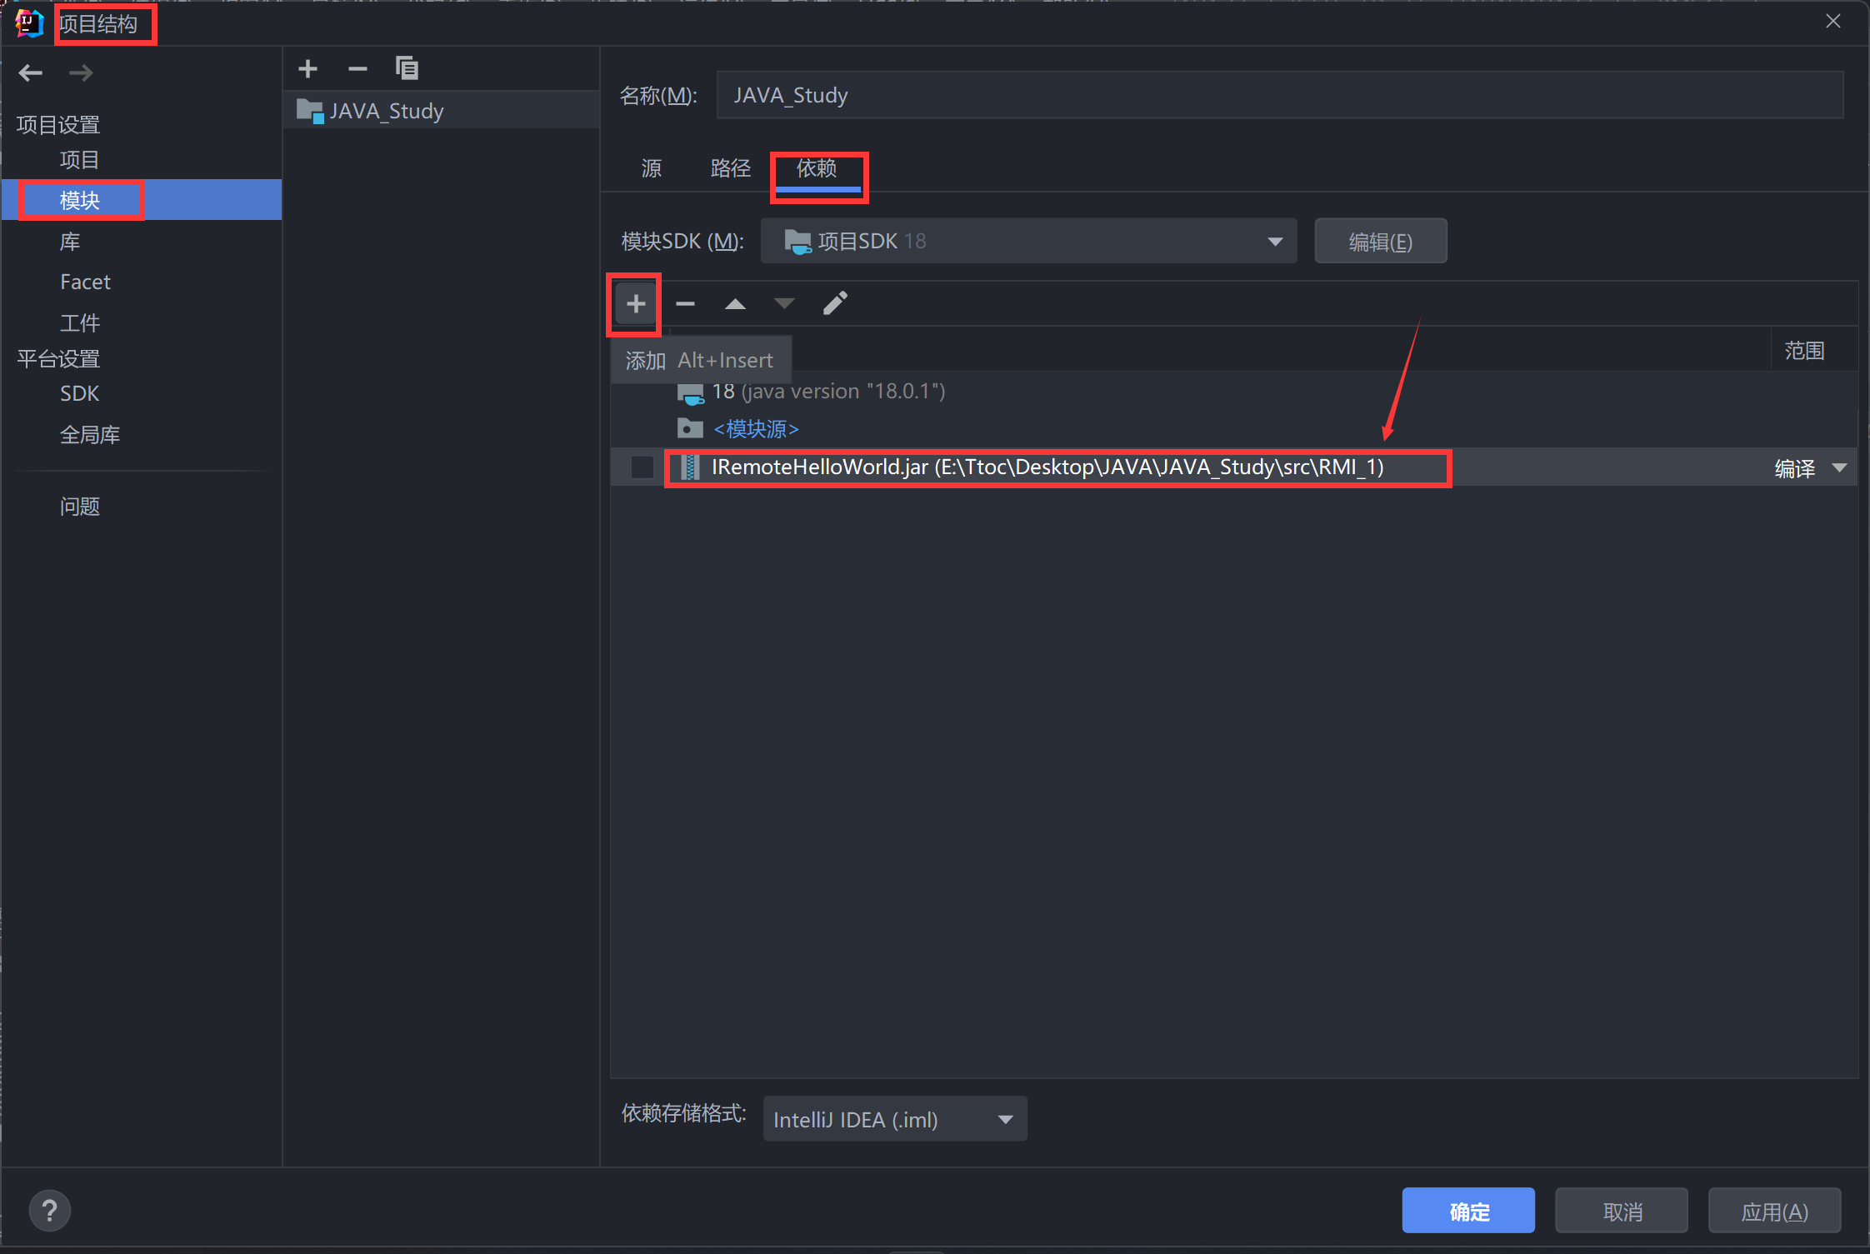Image resolution: width=1870 pixels, height=1254 pixels.
Task: Add a dependency with the plus button
Action: pyautogui.click(x=636, y=304)
